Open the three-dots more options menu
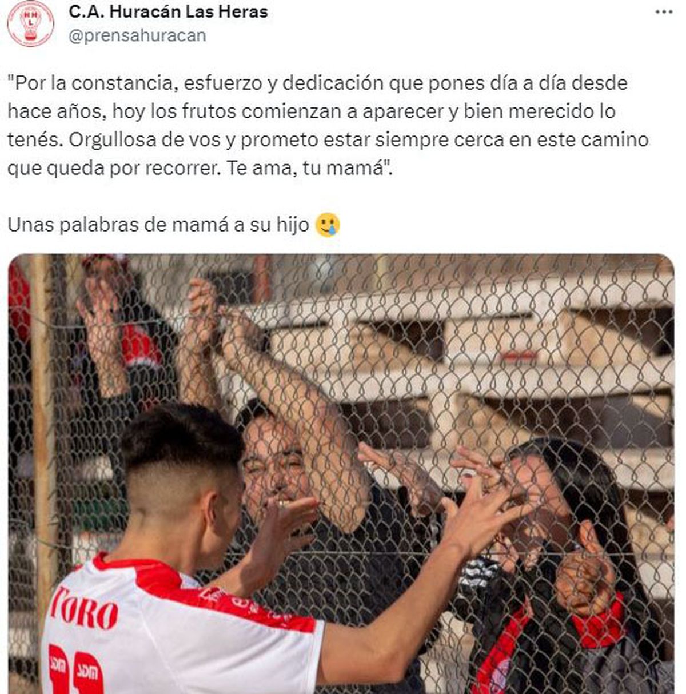Screen dimensions: 686x694 tap(664, 12)
